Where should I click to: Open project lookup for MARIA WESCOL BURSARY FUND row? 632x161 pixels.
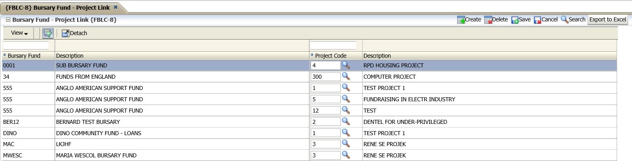pos(346,155)
